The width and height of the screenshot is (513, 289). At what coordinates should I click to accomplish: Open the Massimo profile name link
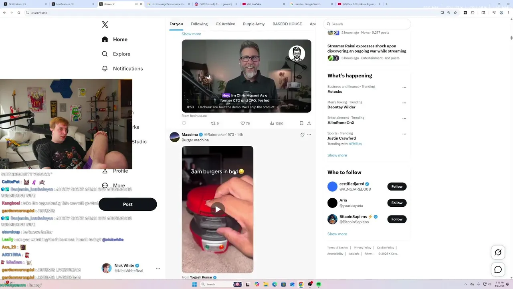click(x=190, y=134)
